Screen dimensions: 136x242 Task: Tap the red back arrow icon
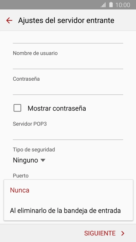pyautogui.click(x=9, y=20)
